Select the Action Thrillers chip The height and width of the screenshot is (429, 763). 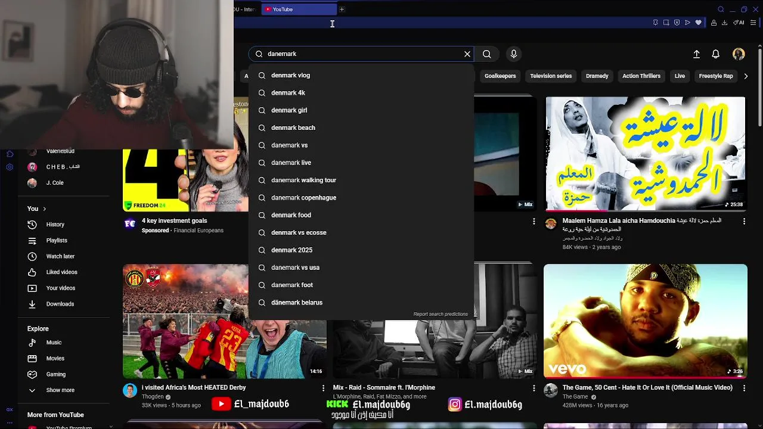click(641, 76)
